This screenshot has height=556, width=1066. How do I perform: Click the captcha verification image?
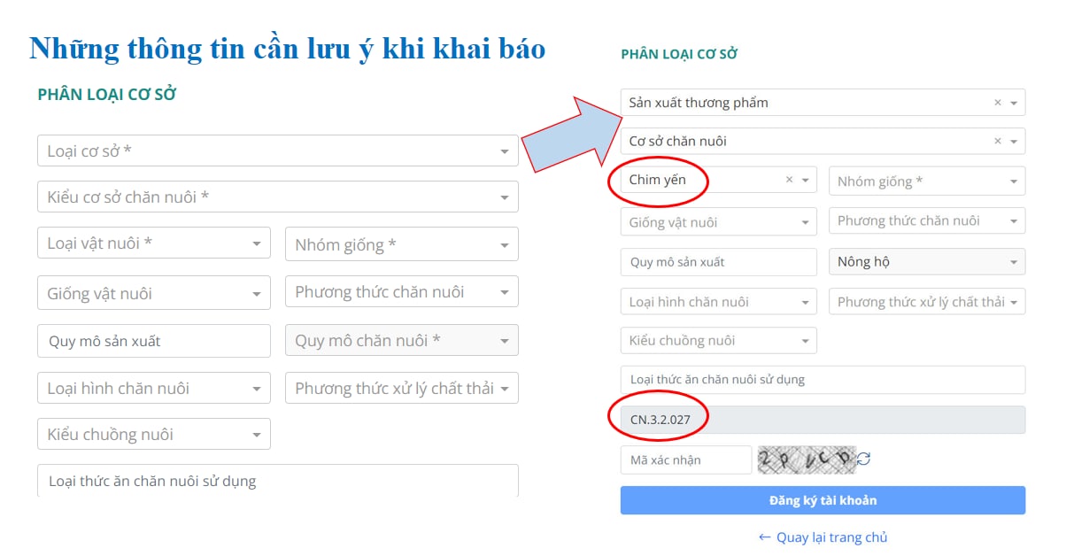point(806,459)
